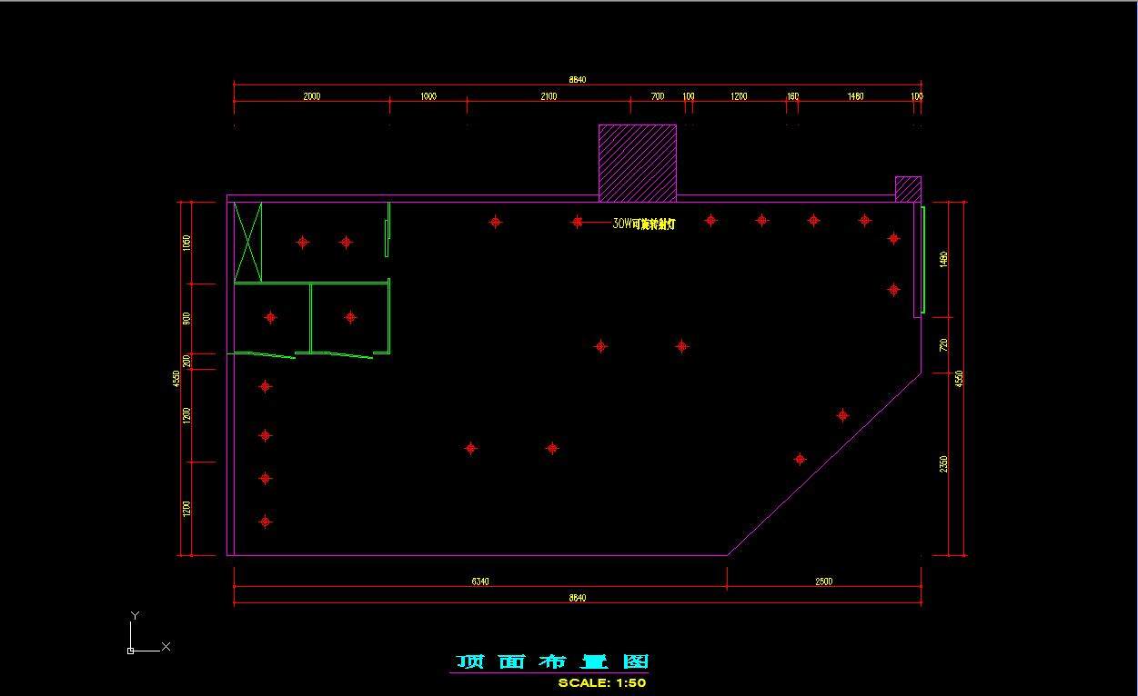Select the 2000 dimension text at top

(x=311, y=96)
